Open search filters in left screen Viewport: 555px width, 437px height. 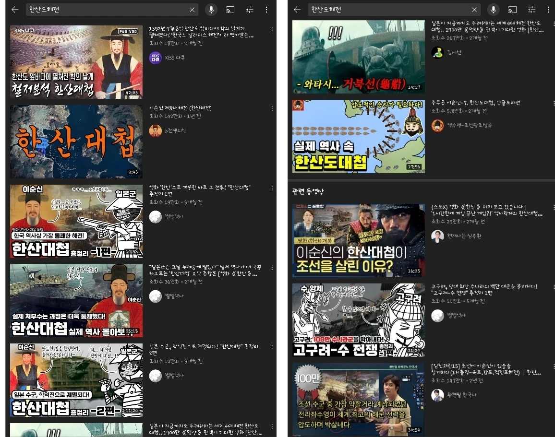click(x=250, y=10)
